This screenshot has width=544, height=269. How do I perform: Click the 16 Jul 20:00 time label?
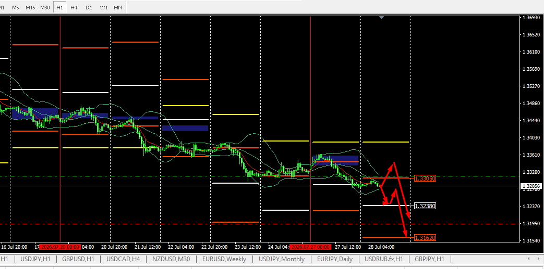tap(14, 247)
